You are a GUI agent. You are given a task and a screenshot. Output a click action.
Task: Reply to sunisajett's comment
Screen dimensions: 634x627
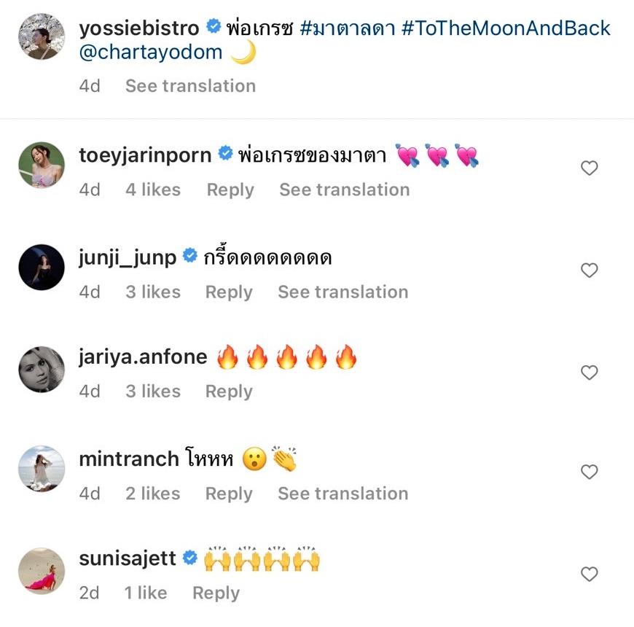[x=216, y=593]
